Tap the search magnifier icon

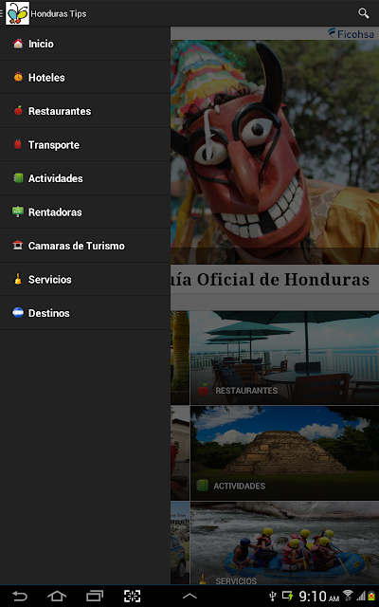(x=363, y=13)
